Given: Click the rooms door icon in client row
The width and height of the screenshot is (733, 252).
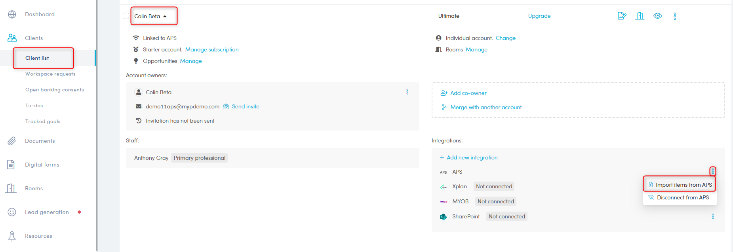Looking at the screenshot, I should 640,16.
